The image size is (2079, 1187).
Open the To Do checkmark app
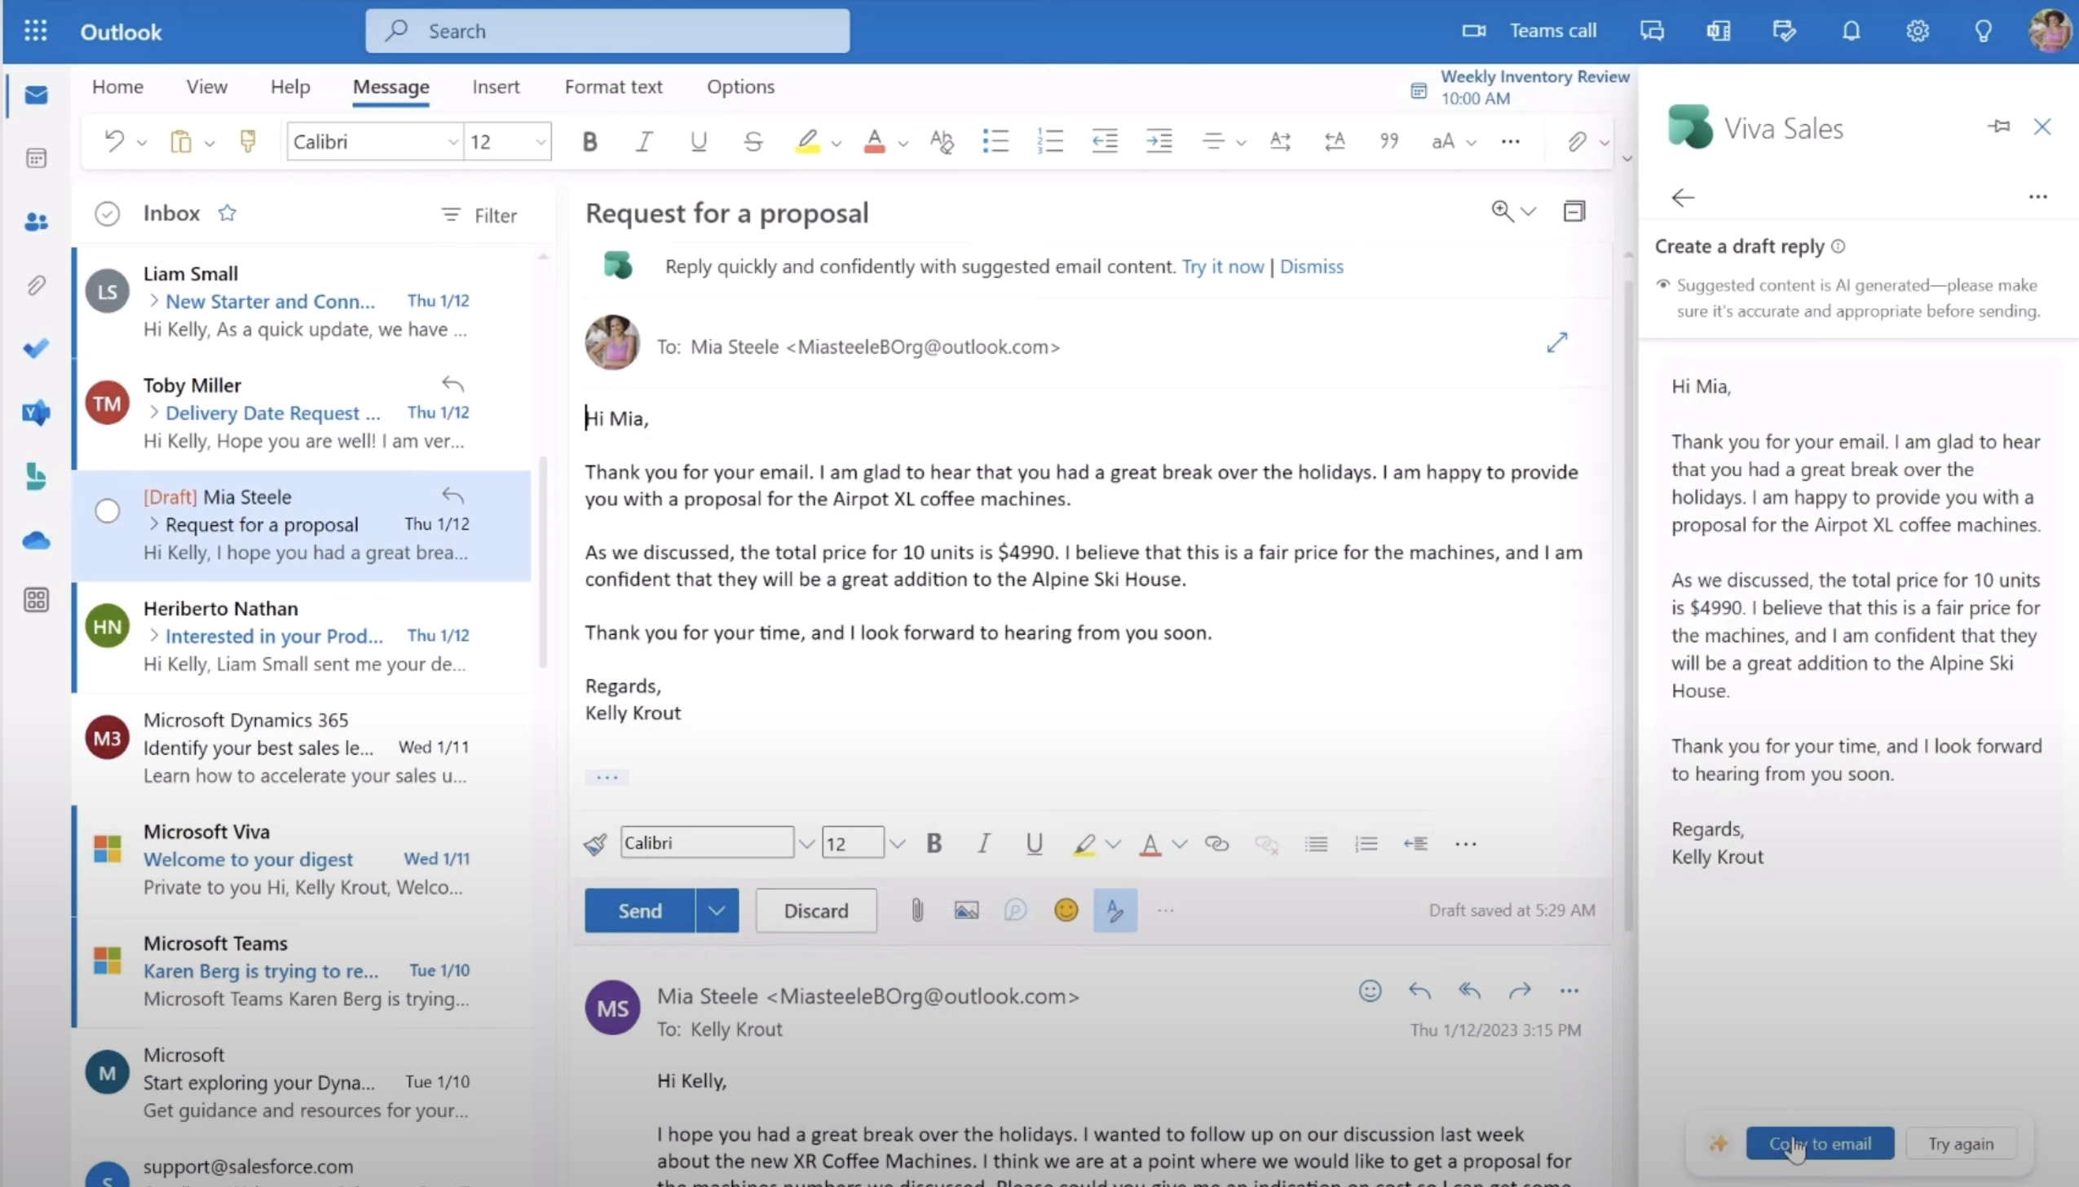pyautogui.click(x=36, y=349)
